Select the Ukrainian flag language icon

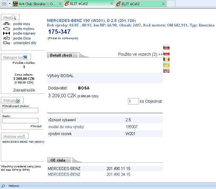tap(166, 65)
